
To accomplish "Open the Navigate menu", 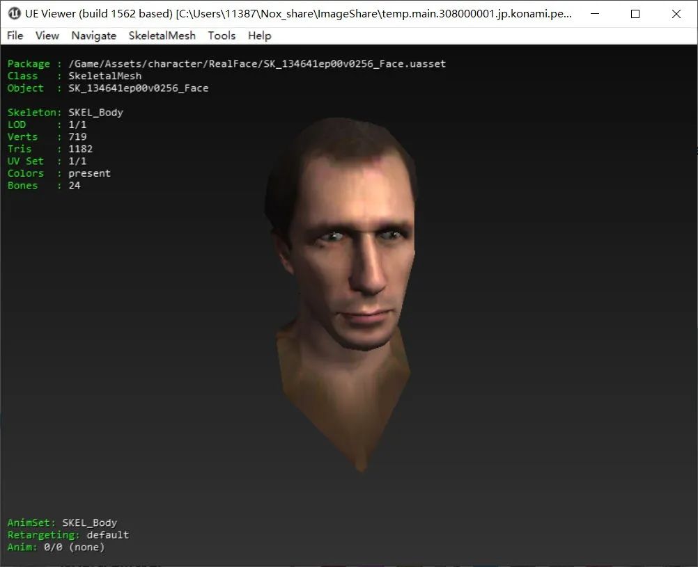I will click(94, 35).
